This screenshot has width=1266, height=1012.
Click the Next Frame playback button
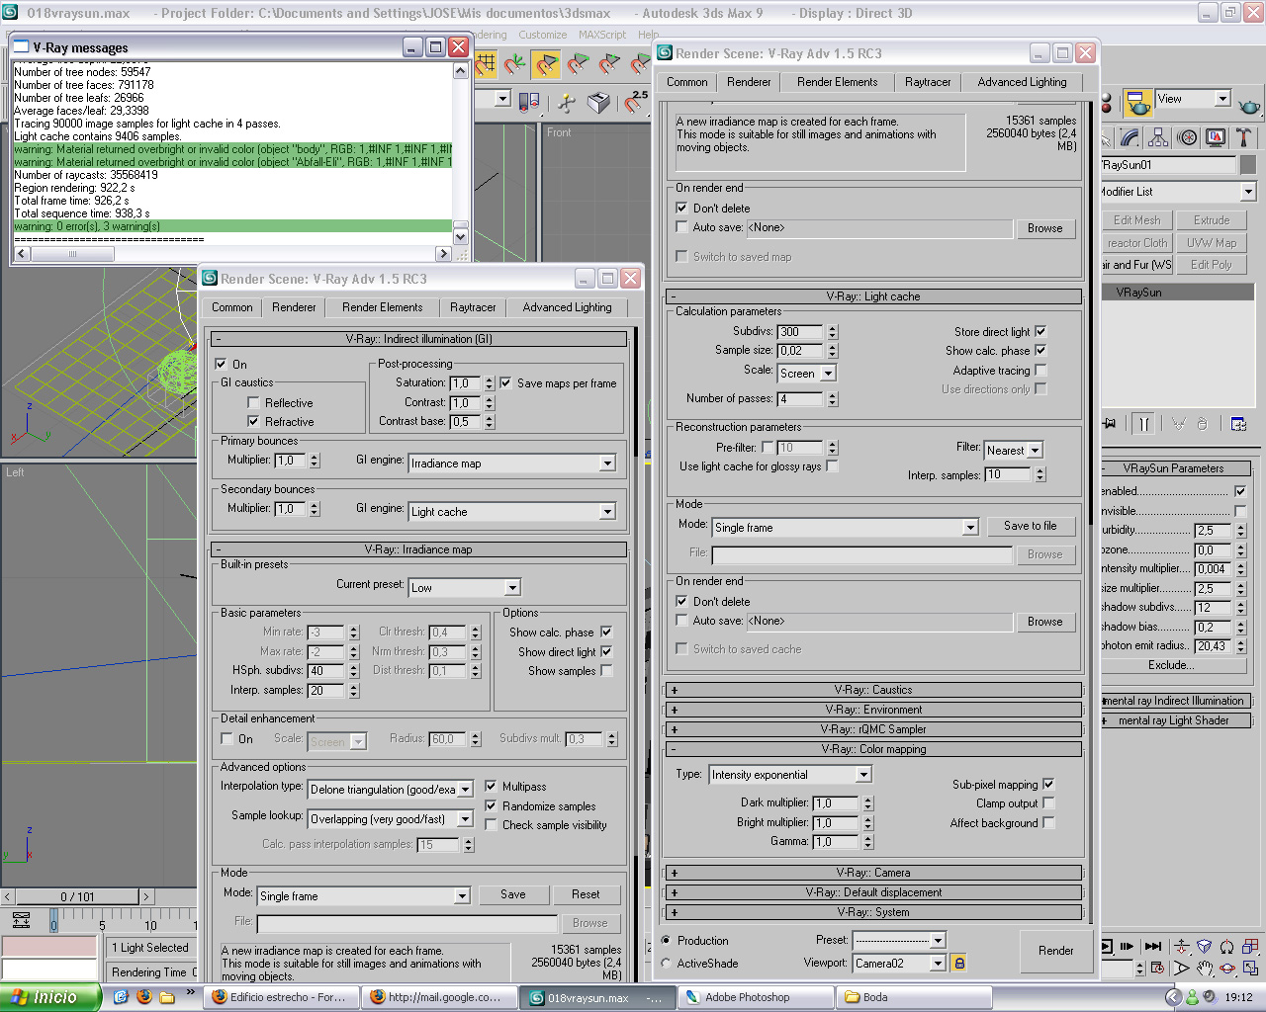[x=1127, y=946]
